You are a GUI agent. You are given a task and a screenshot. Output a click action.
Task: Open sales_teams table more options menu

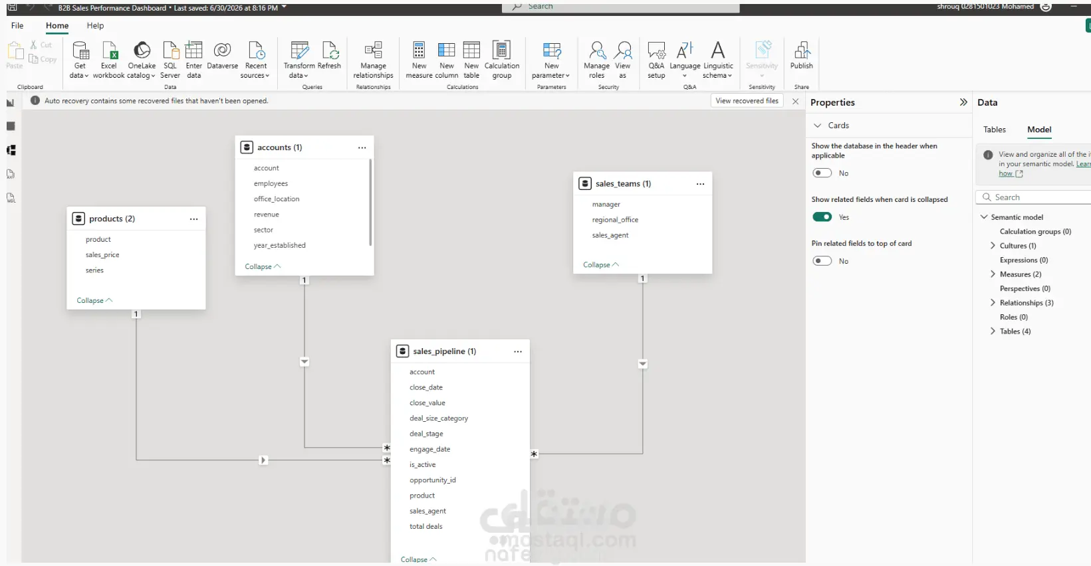(700, 184)
